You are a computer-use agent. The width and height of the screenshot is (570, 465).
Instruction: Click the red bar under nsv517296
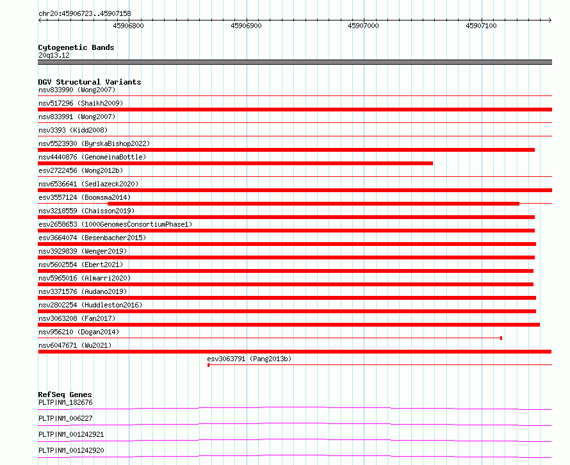(x=295, y=110)
